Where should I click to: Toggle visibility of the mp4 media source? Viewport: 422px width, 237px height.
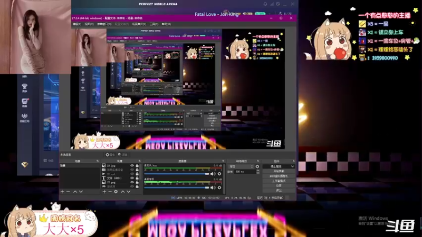coord(132,174)
